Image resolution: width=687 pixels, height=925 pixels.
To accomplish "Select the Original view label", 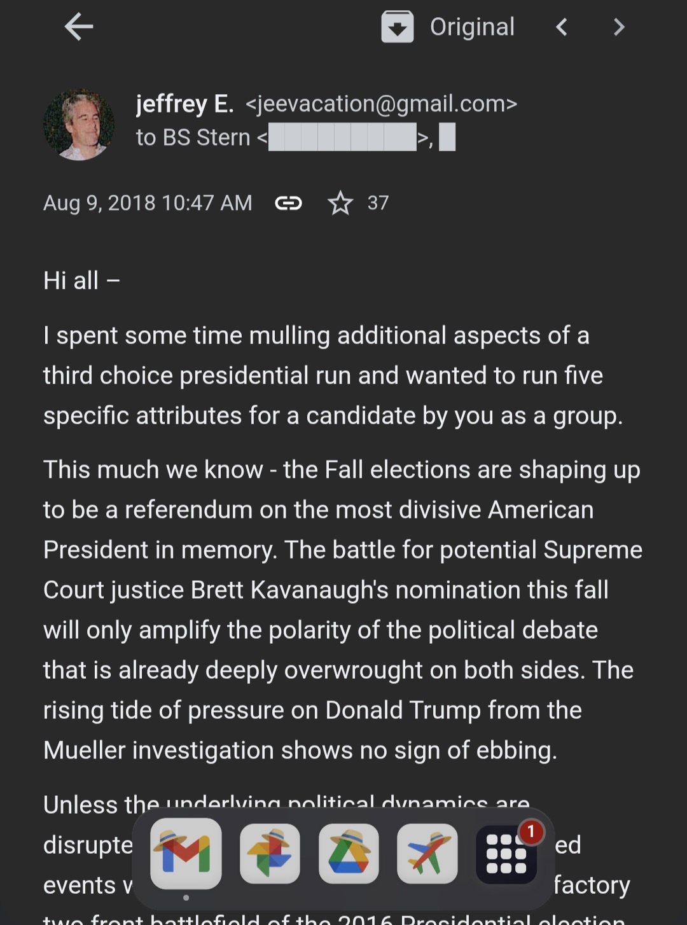I will pos(472,27).
